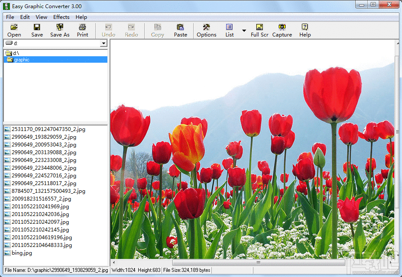Click the Help toolbar icon
The image size is (402, 277).
coord(305,30)
